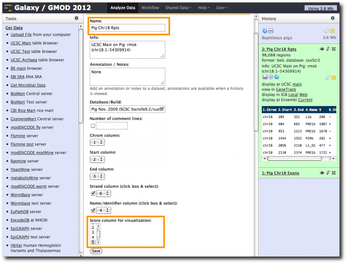This screenshot has height=264, width=347.
Task: Refresh the Repititous pigs history
Action: click(264, 31)
